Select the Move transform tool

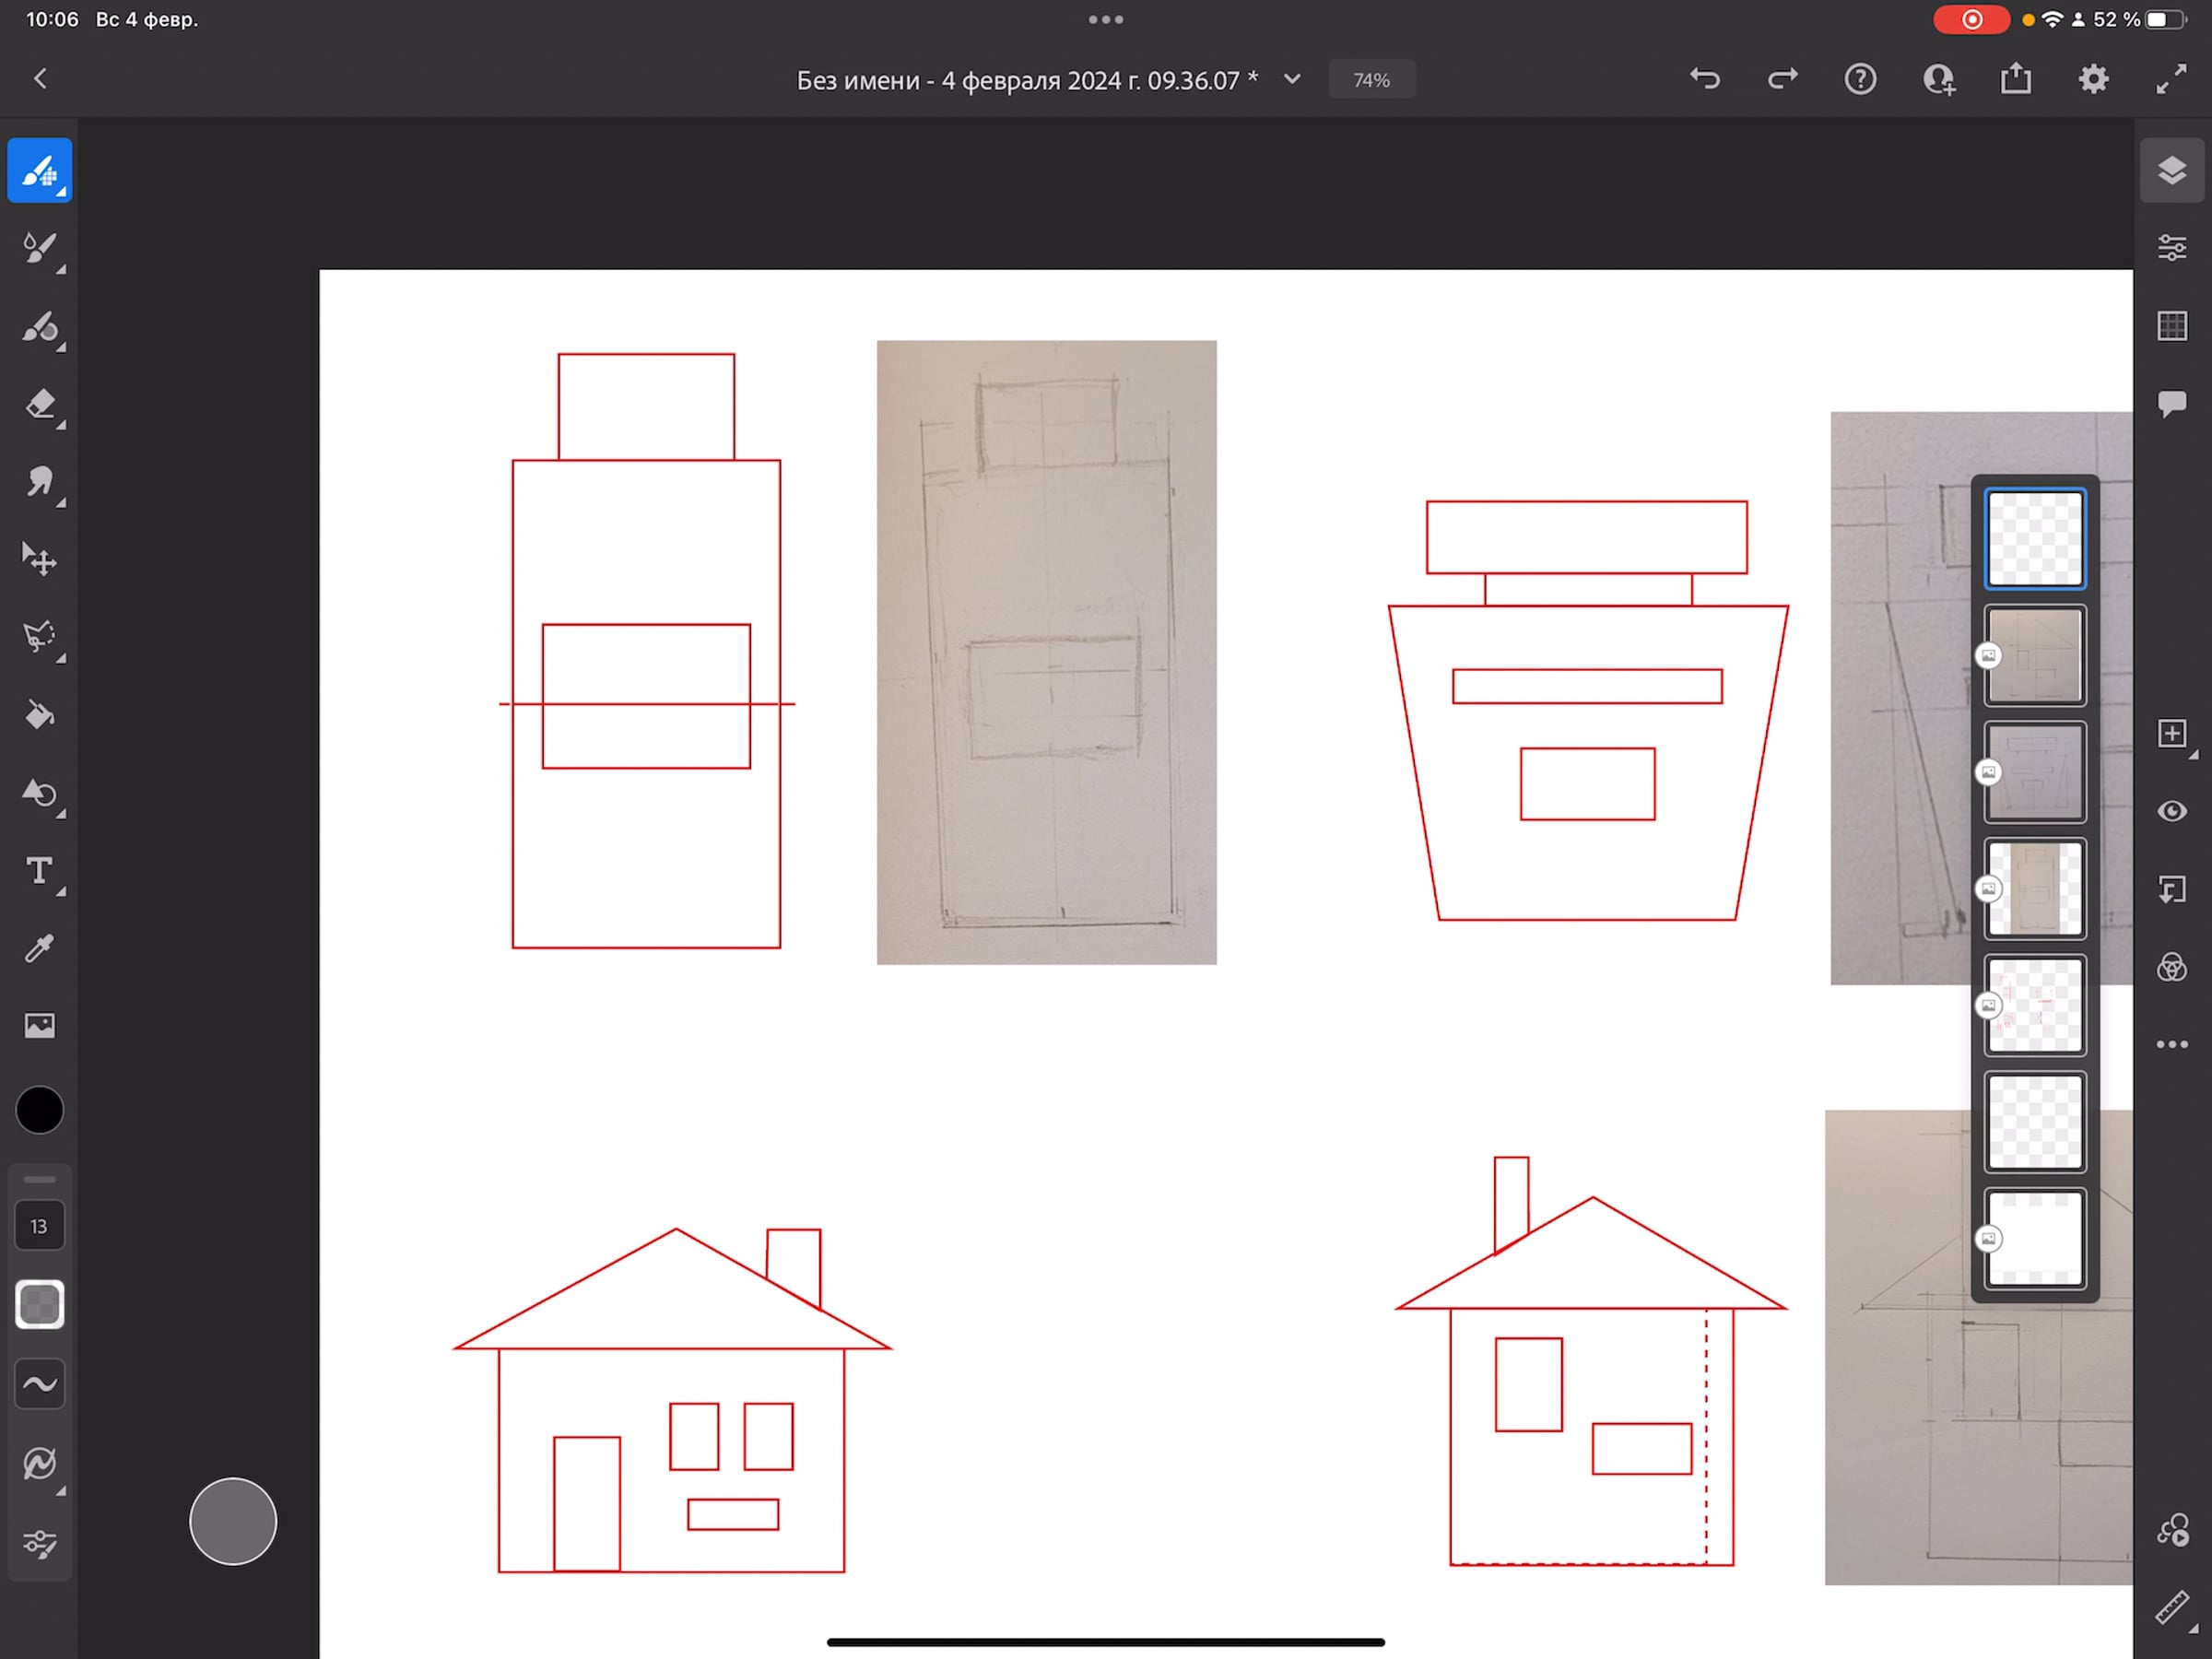[40, 560]
